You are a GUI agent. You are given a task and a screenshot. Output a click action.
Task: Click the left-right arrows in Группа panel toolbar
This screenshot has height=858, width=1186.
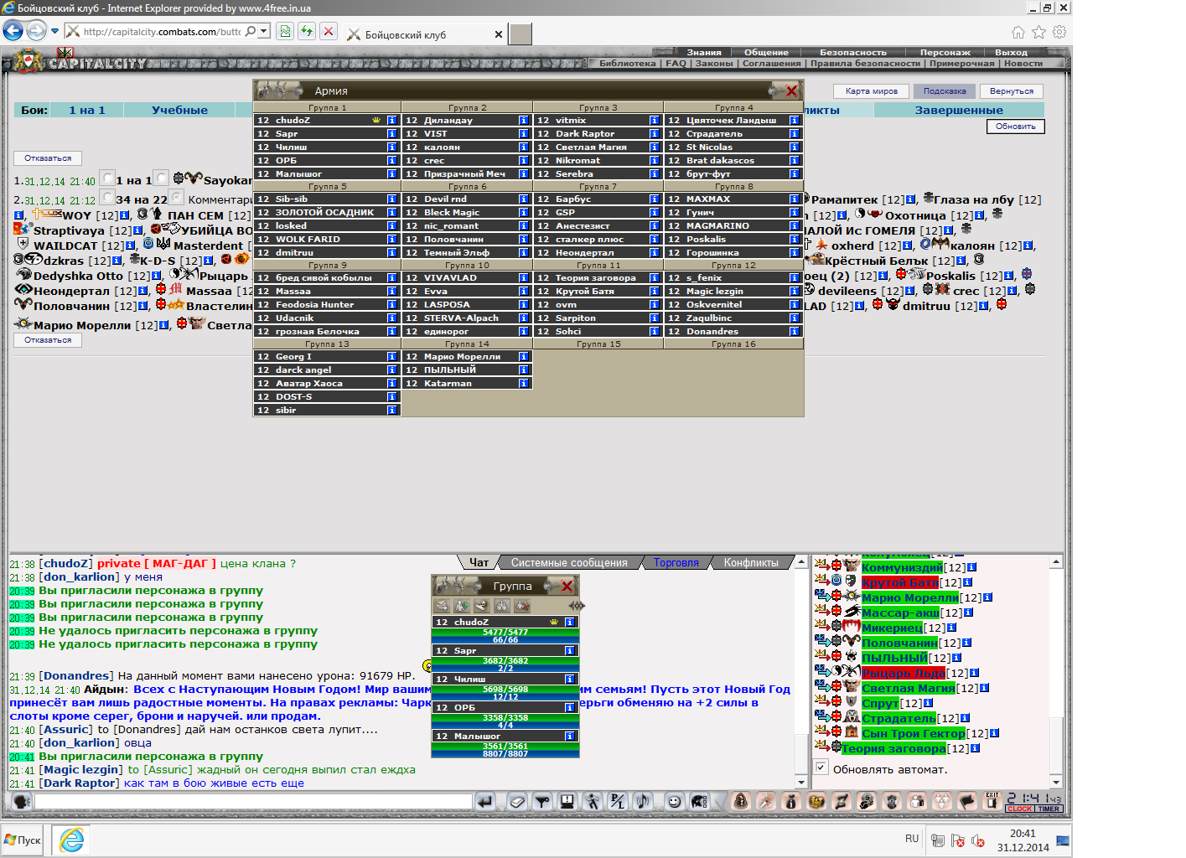(576, 605)
